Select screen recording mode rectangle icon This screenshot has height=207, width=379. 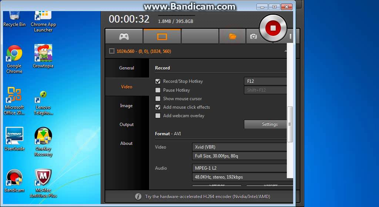(162, 37)
